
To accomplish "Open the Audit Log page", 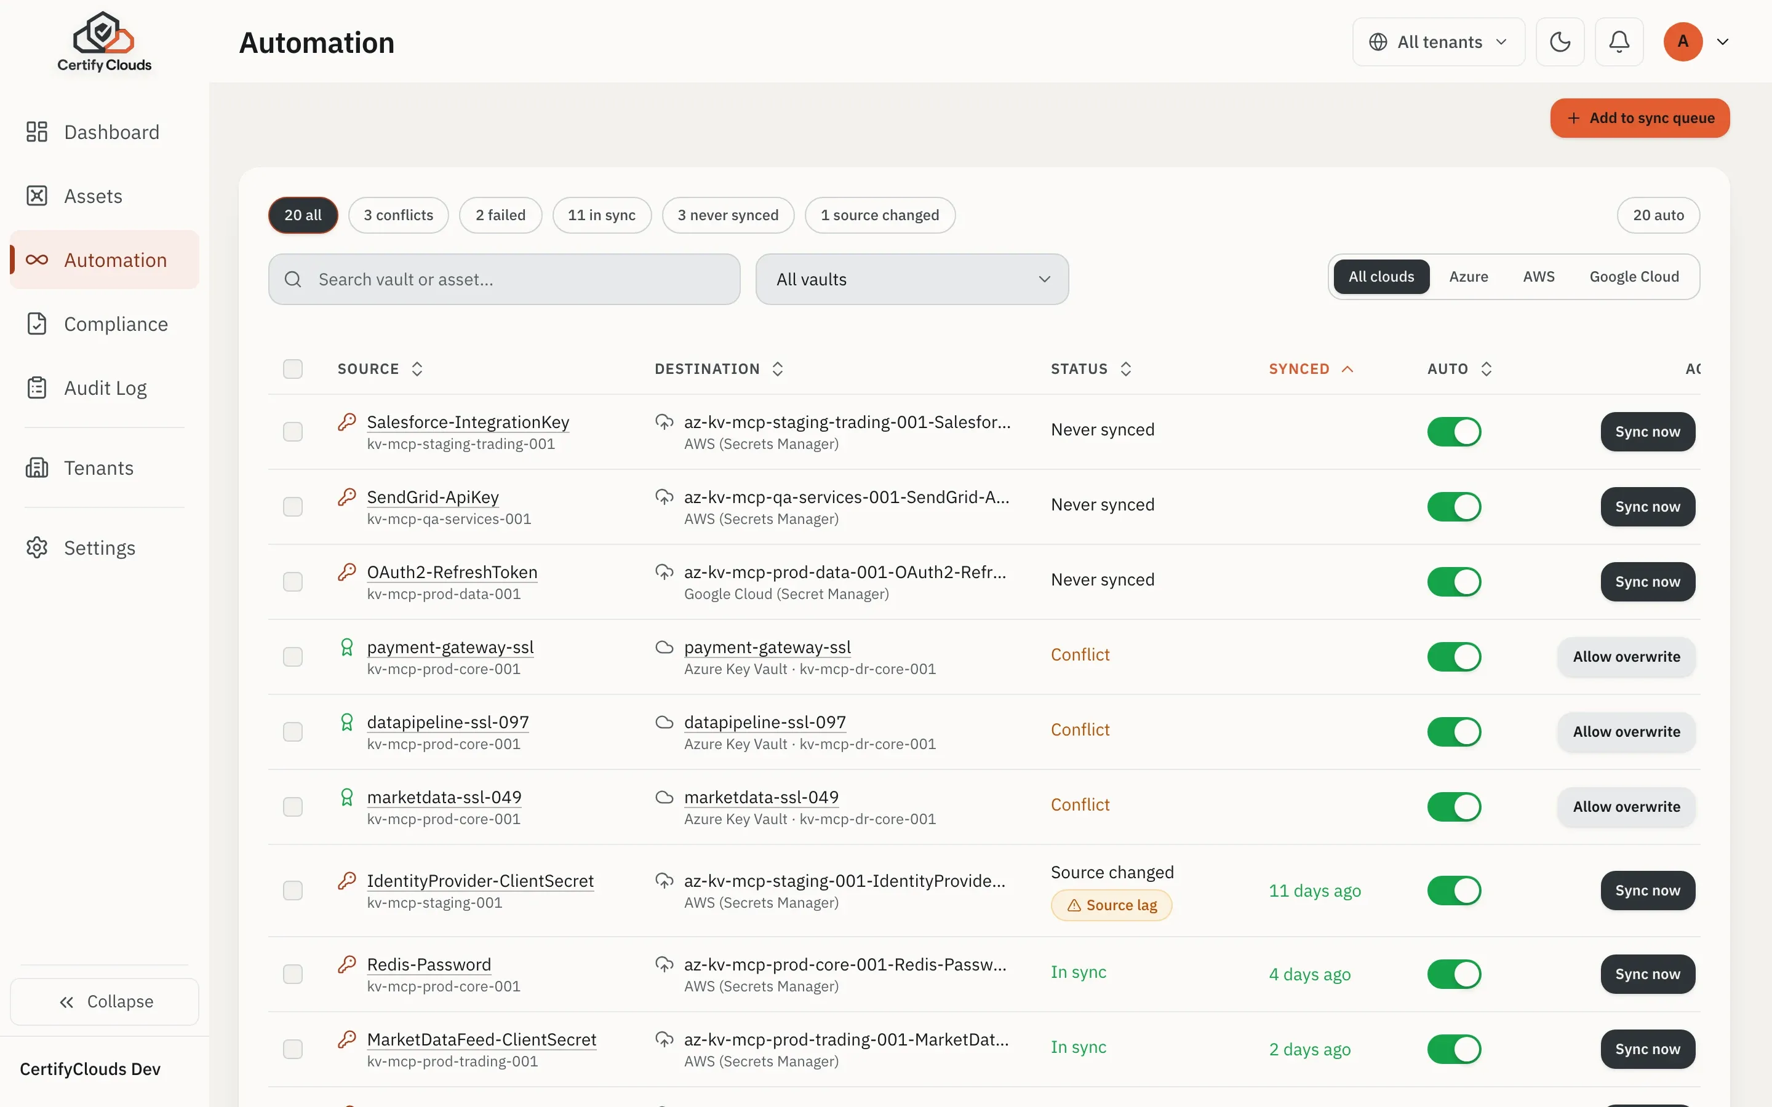I will [x=104, y=387].
